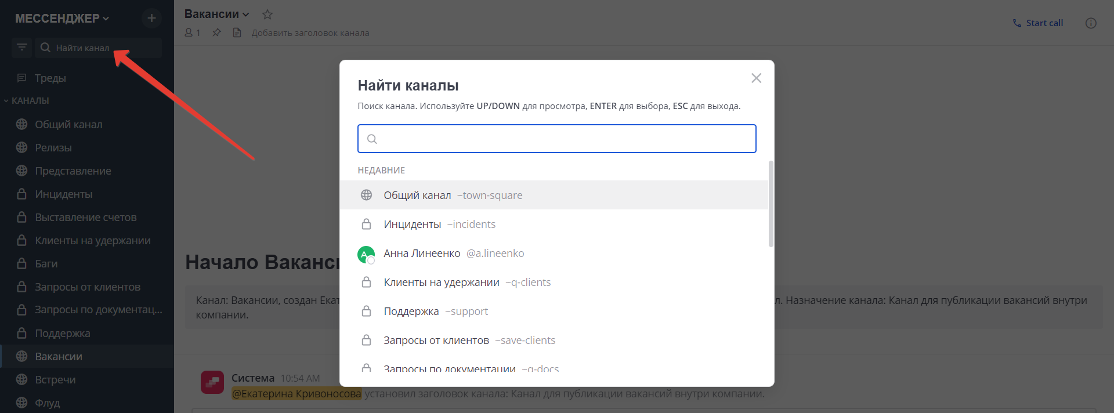The width and height of the screenshot is (1114, 413).
Task: Open Треды in the sidebar
Action: point(87,78)
